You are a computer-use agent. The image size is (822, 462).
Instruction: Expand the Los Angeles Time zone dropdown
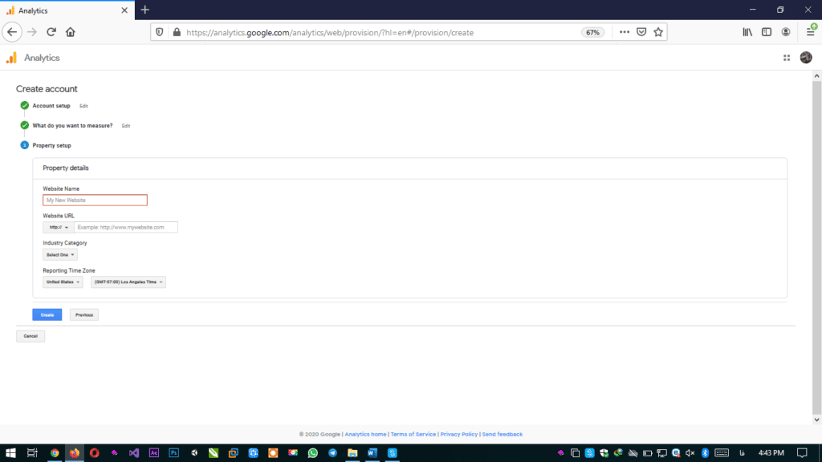pyautogui.click(x=128, y=282)
